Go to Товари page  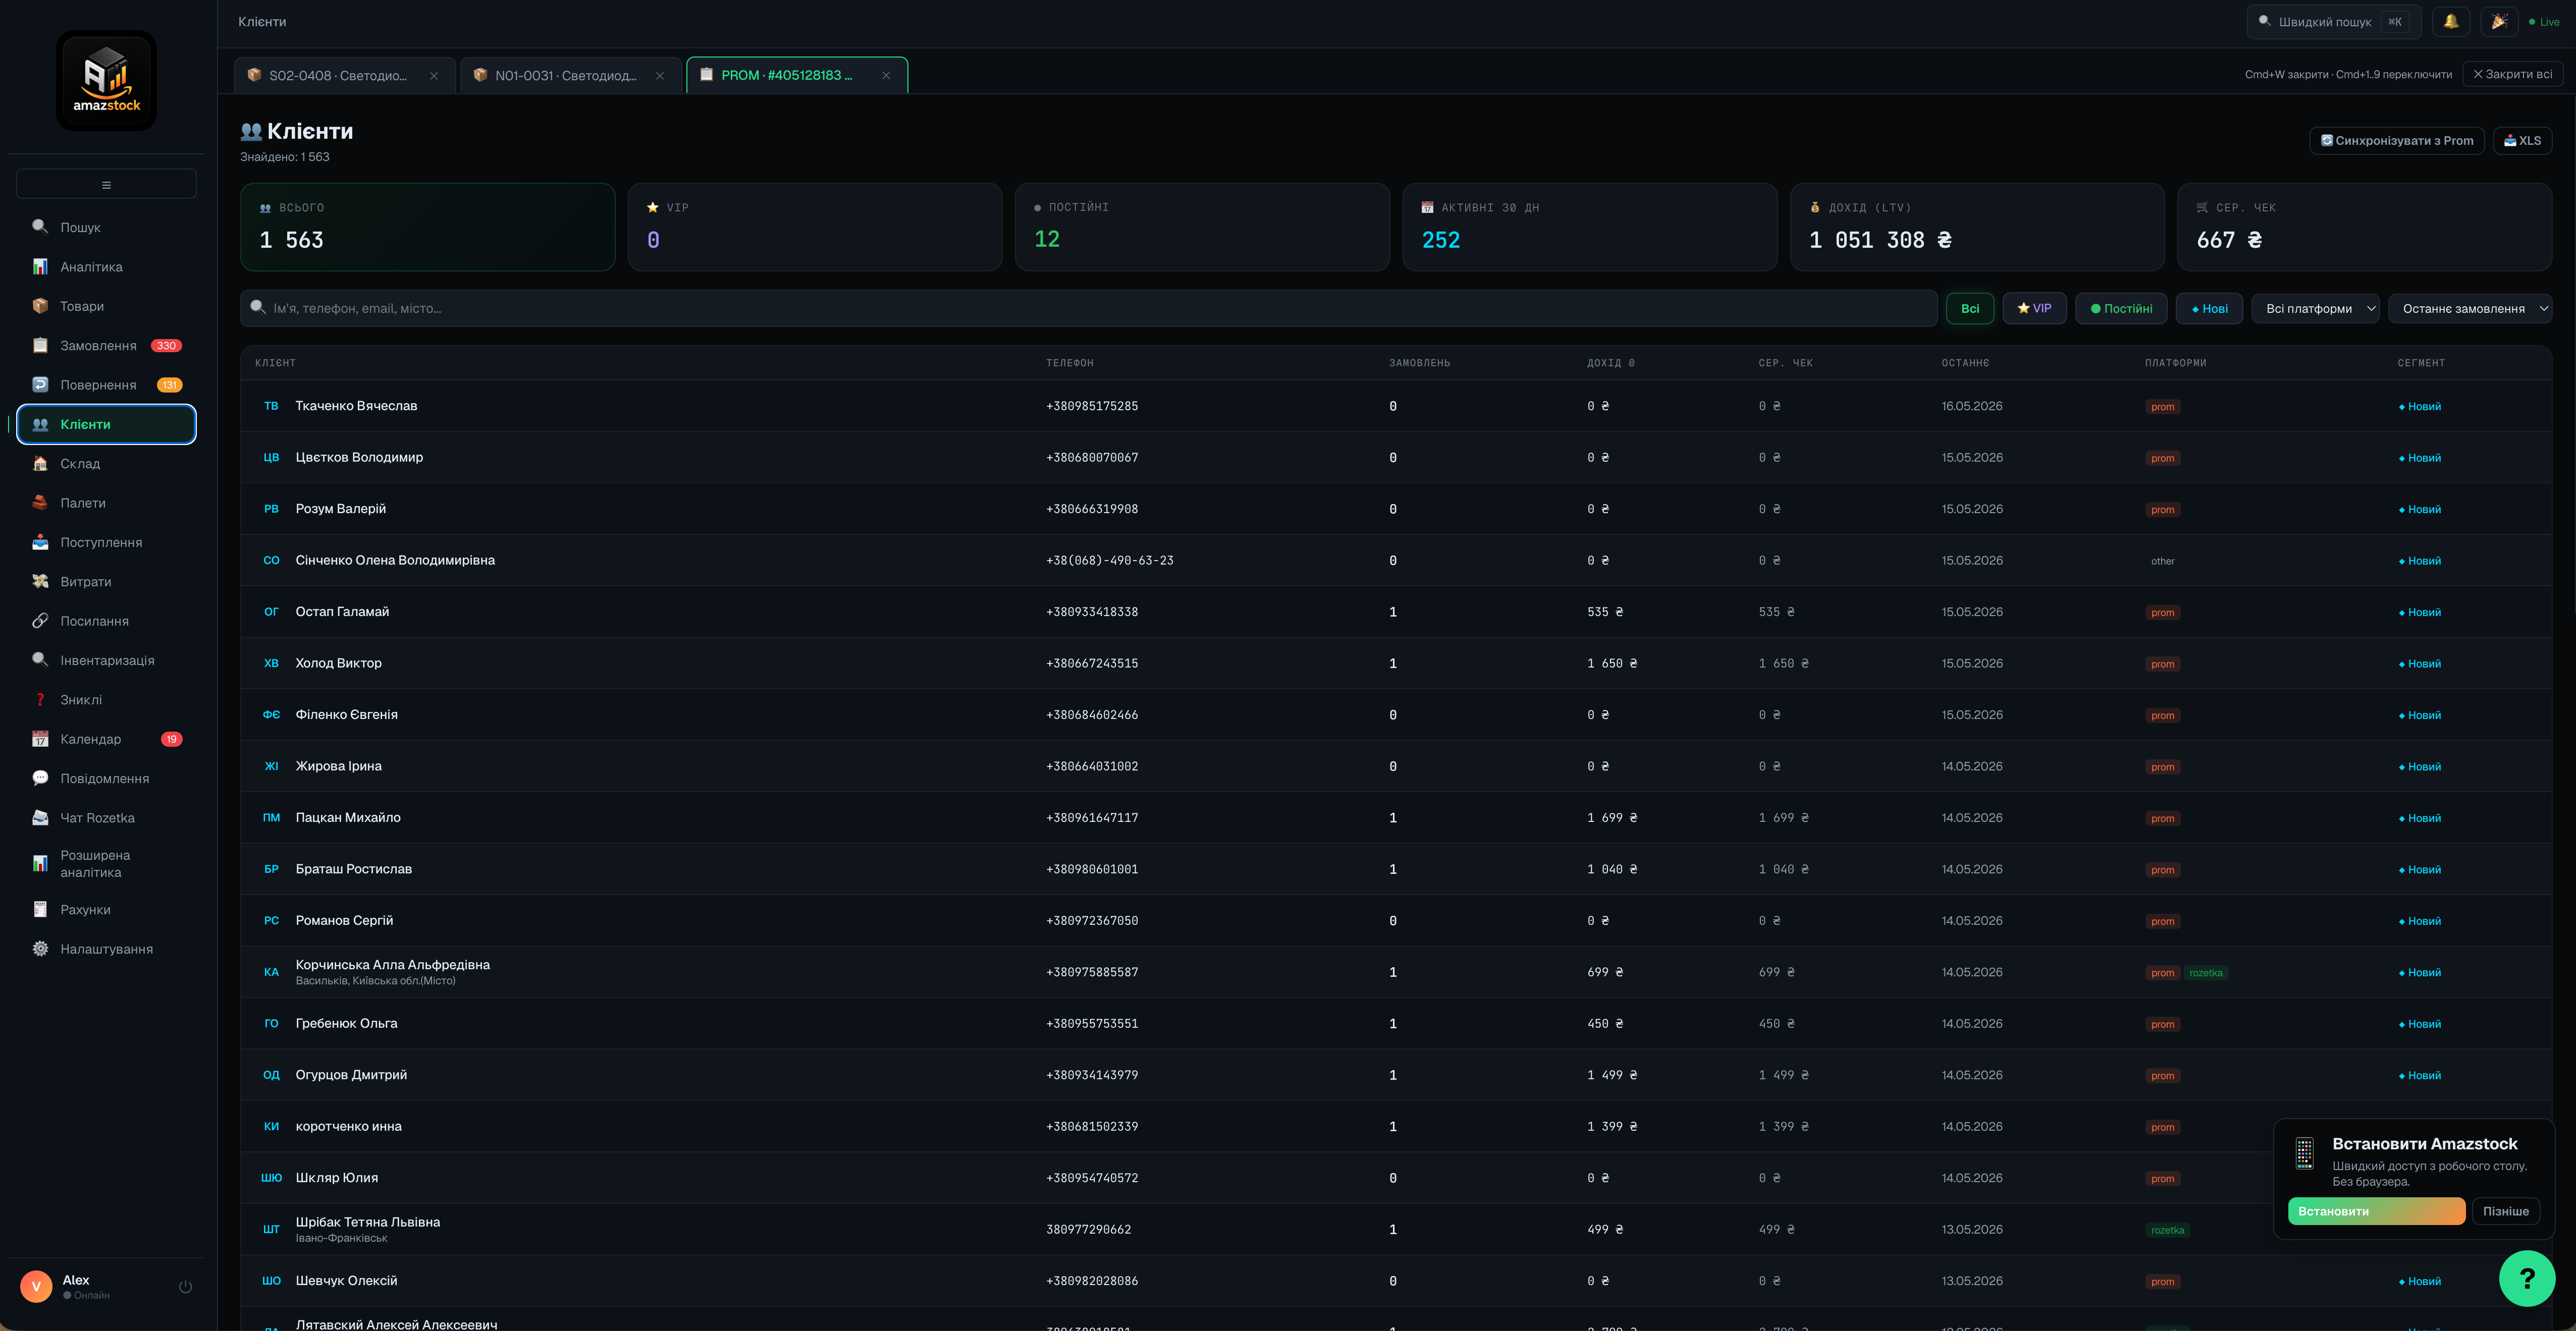106,306
